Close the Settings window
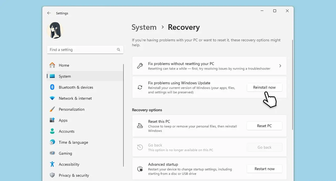336x181 pixels. (287, 11)
